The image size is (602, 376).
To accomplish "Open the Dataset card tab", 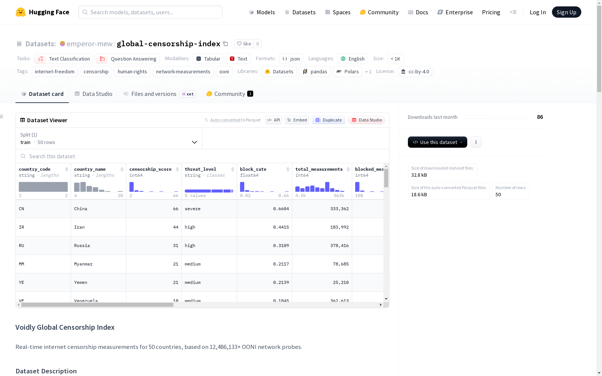I will point(42,94).
